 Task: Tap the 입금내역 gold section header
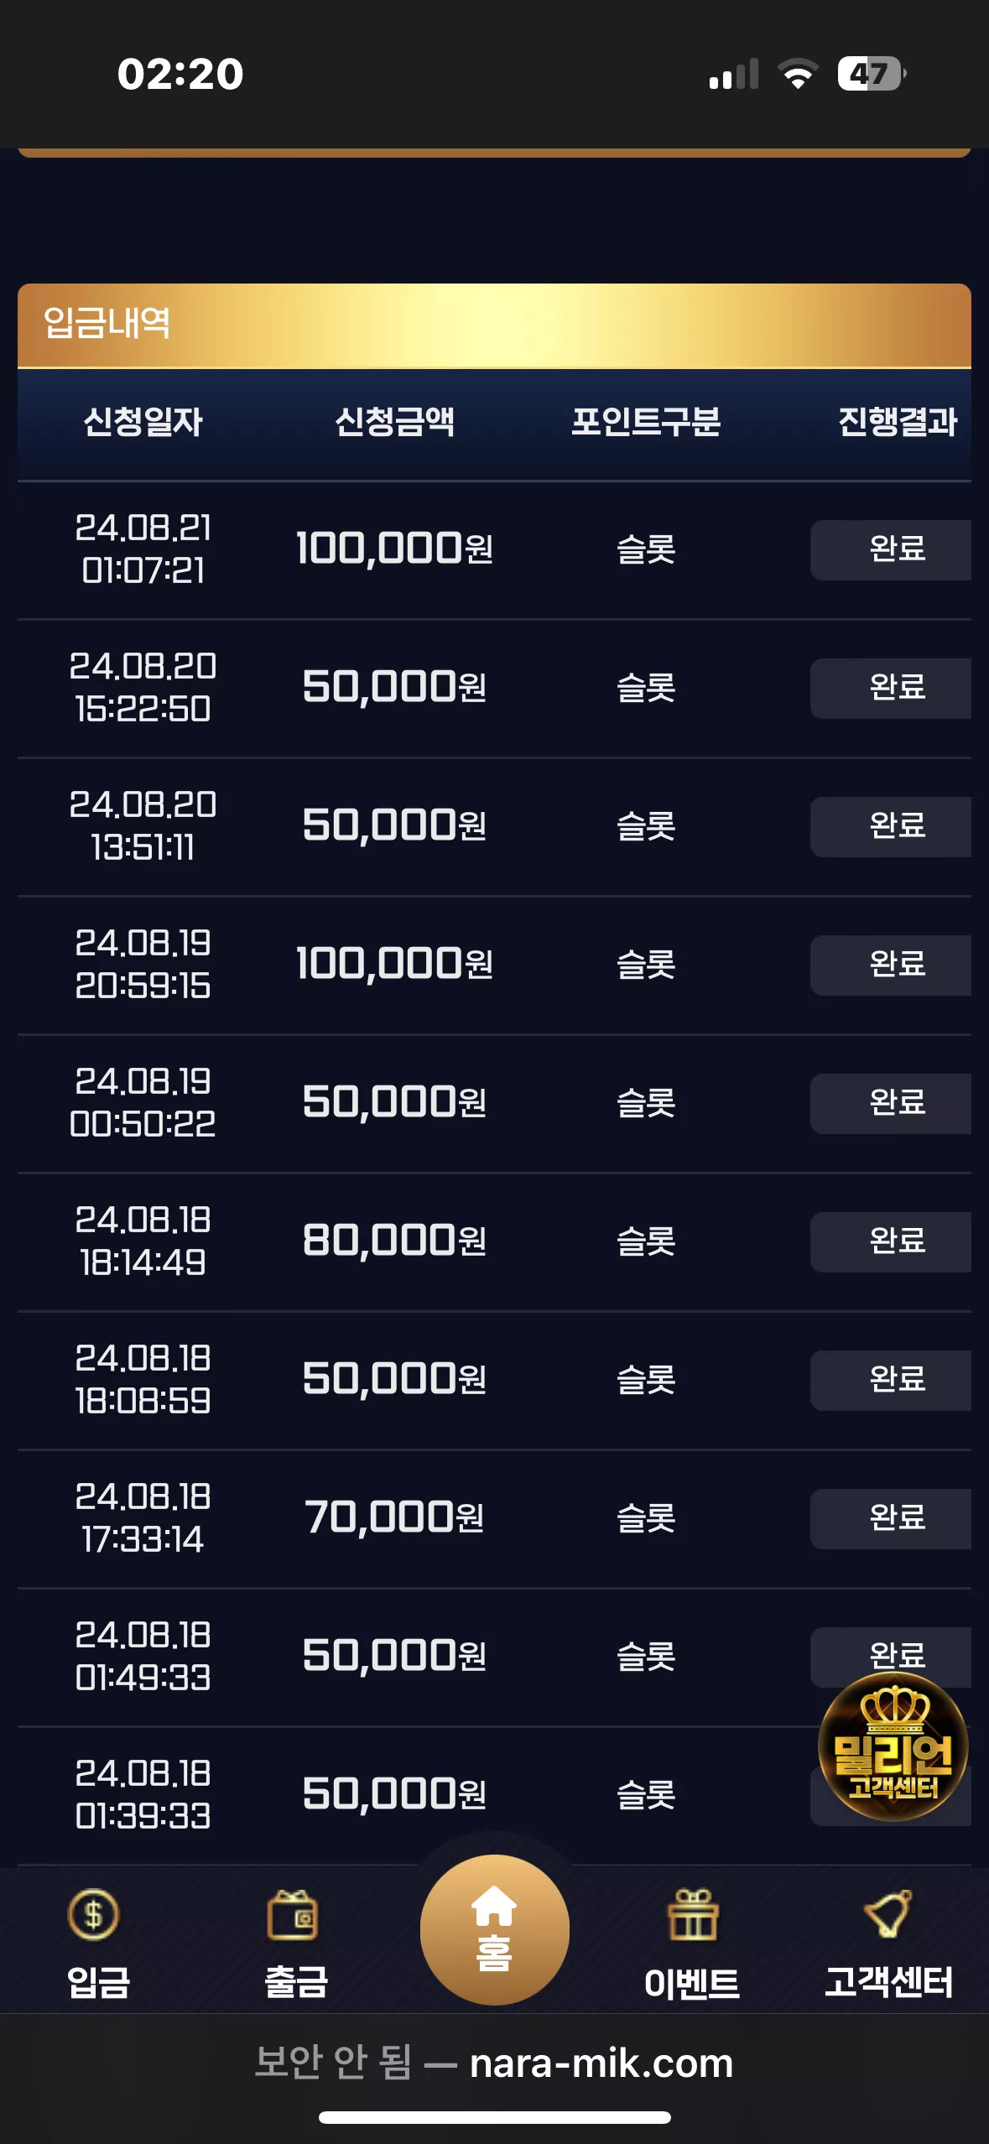click(494, 325)
